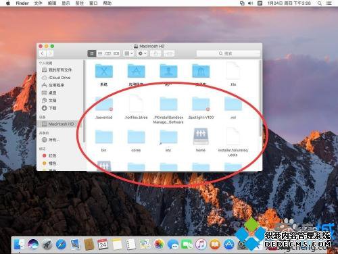
Task: Open Spotlight search magnifier in menu bar
Action: click(320, 3)
